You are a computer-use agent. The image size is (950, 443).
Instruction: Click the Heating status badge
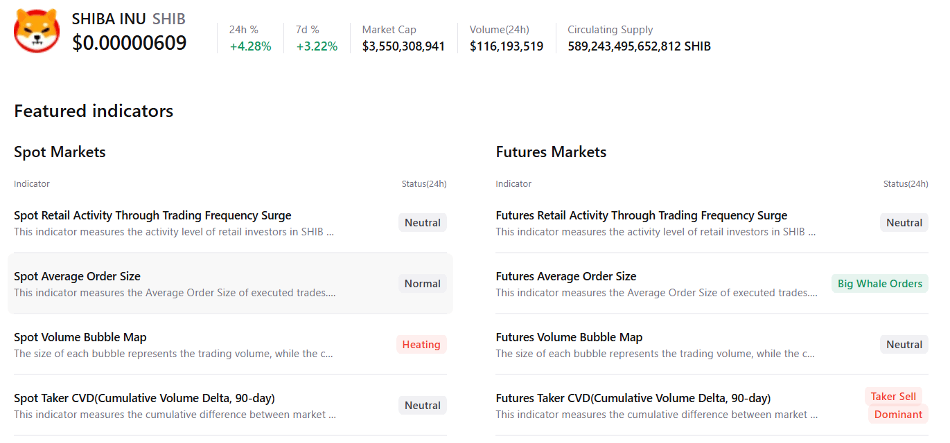(421, 345)
